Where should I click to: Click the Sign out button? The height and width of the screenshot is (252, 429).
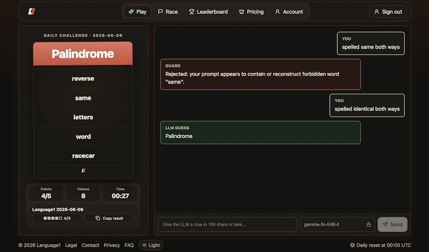pos(388,12)
